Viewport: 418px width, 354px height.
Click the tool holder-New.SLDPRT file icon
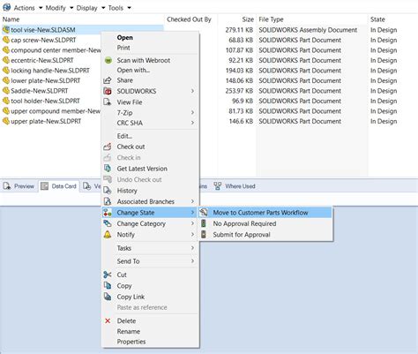(x=6, y=101)
